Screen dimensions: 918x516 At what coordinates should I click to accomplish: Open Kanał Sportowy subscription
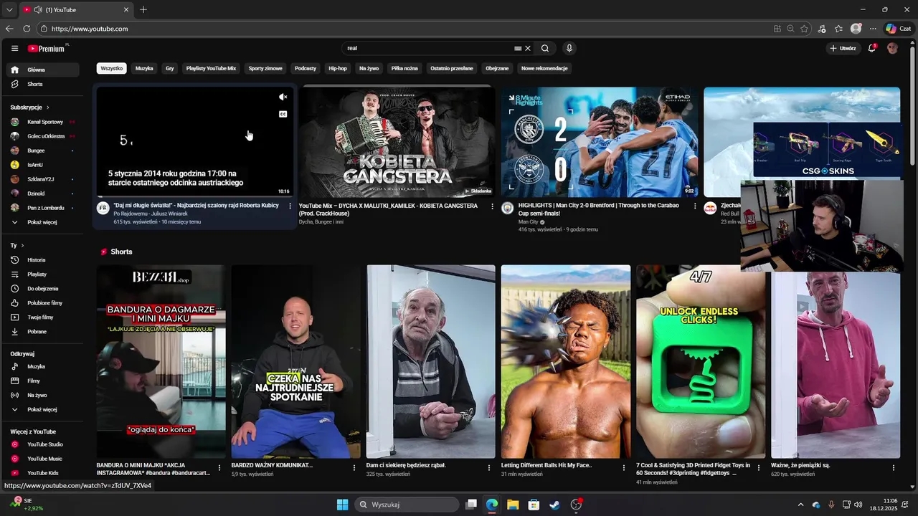tap(44, 122)
